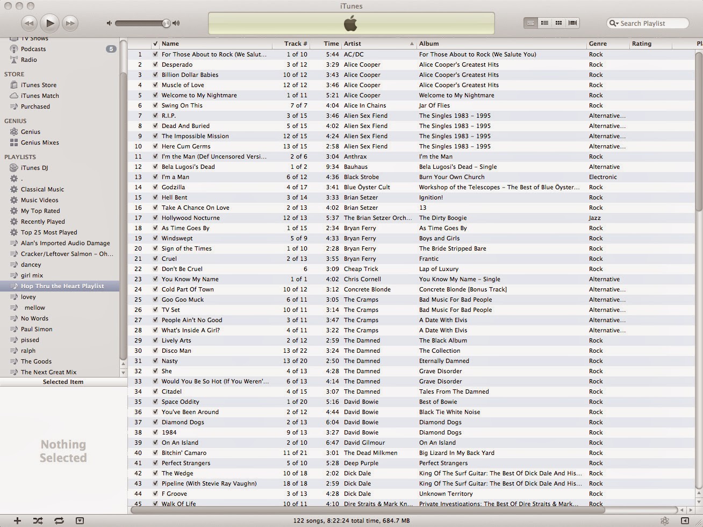Image resolution: width=703 pixels, height=527 pixels.
Task: Open the iTunes Store
Action: coord(39,85)
